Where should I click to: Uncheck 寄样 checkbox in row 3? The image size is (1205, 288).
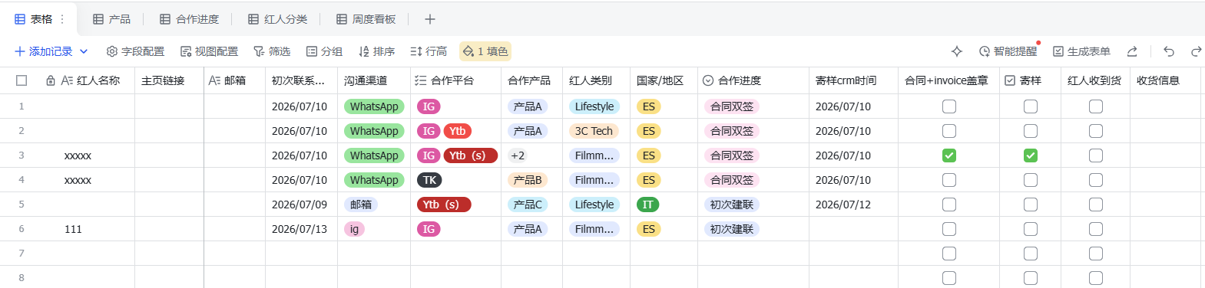tap(1031, 155)
